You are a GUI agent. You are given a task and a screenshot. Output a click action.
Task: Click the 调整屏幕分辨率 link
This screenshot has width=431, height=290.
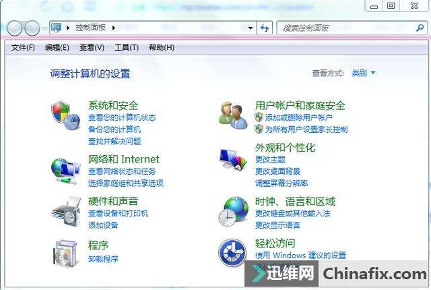click(x=281, y=183)
